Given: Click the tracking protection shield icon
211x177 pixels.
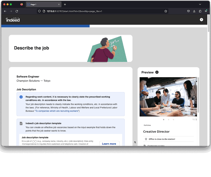Looking at the screenshot, I should [x=39, y=11].
